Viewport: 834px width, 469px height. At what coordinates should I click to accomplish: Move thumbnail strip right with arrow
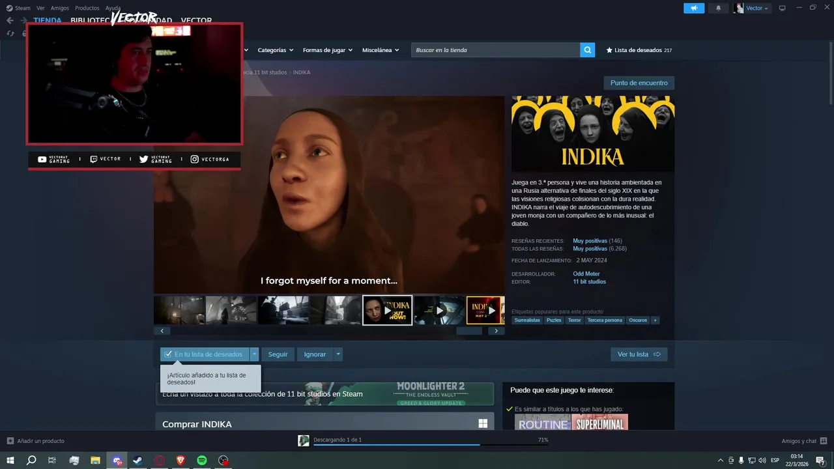[496, 331]
